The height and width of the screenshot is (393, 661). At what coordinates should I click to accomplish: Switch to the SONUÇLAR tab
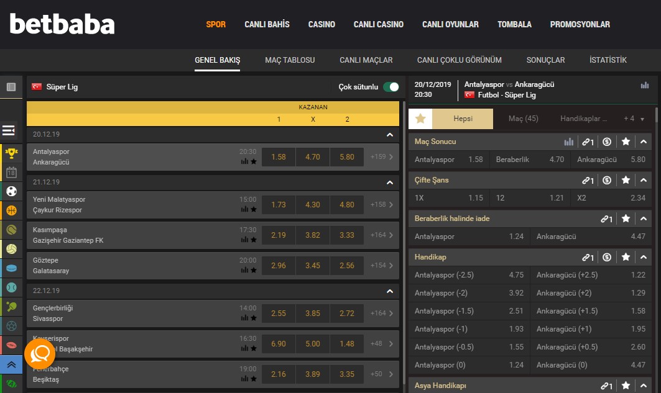[x=545, y=60]
